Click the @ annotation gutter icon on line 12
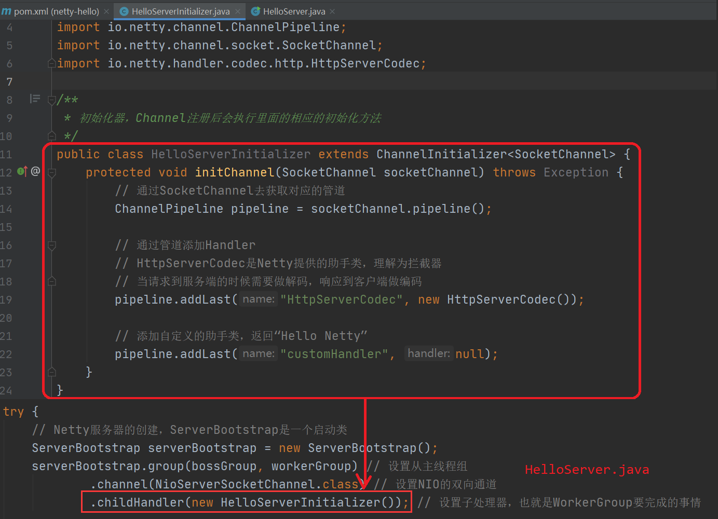Image resolution: width=718 pixels, height=519 pixels. [35, 171]
